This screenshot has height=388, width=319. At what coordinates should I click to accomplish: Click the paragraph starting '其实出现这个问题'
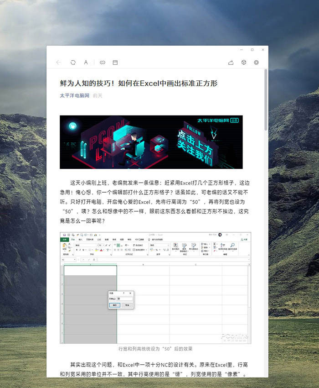(154, 369)
